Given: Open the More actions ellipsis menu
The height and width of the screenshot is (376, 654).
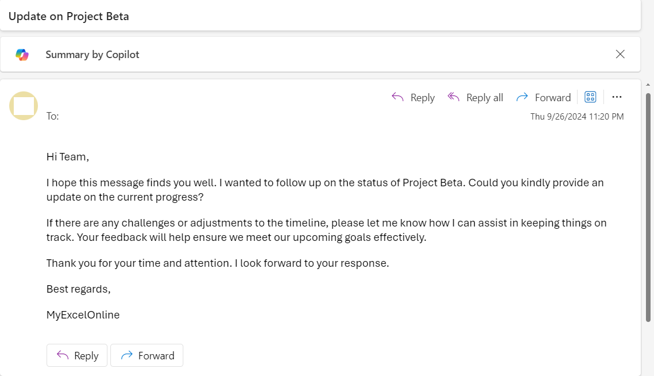Looking at the screenshot, I should tap(617, 97).
